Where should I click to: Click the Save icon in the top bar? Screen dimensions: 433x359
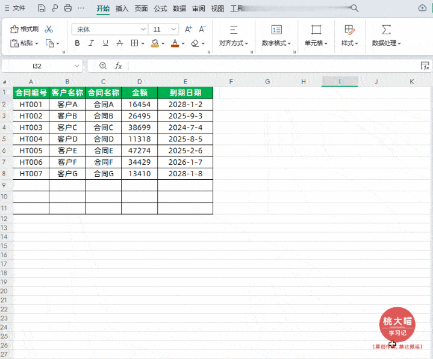click(42, 8)
